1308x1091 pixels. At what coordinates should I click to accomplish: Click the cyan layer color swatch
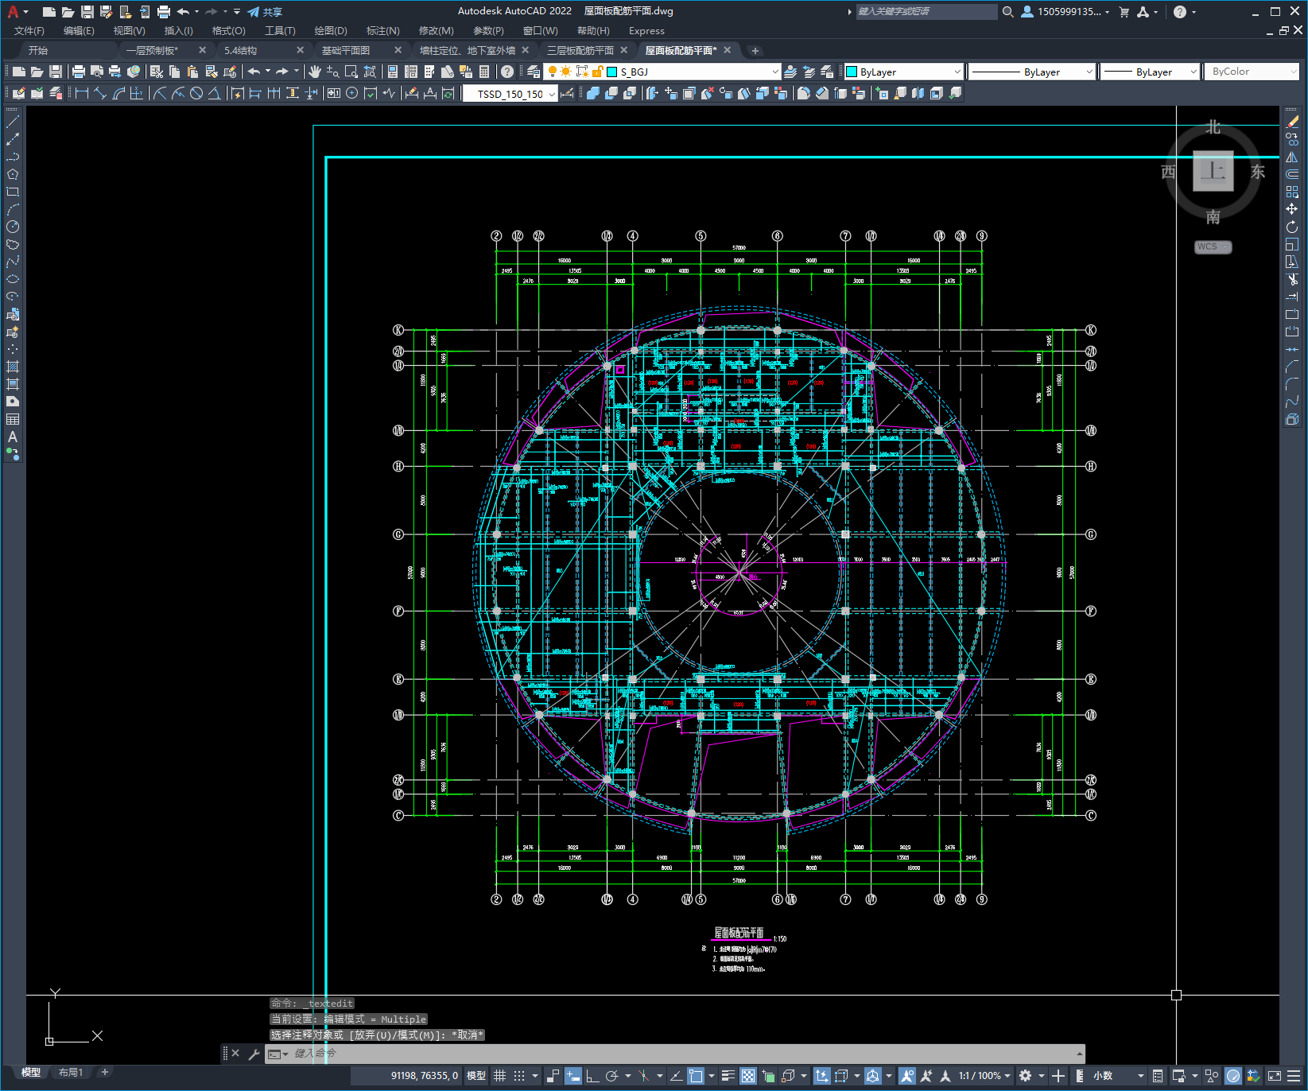coord(612,72)
